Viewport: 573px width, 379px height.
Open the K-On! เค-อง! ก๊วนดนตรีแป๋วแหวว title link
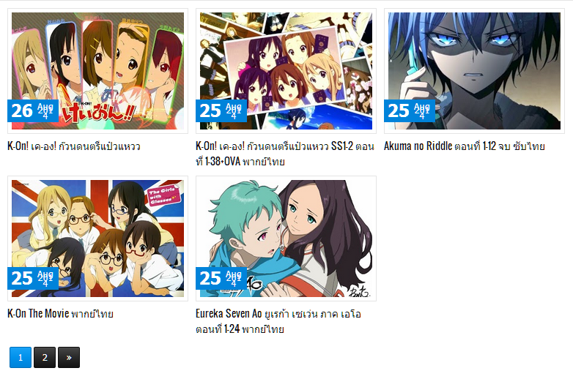[x=74, y=146]
